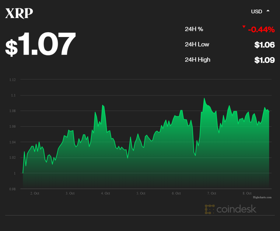280x231 pixels.
Task: Click the coindesk wordmark text
Action: (x=236, y=209)
